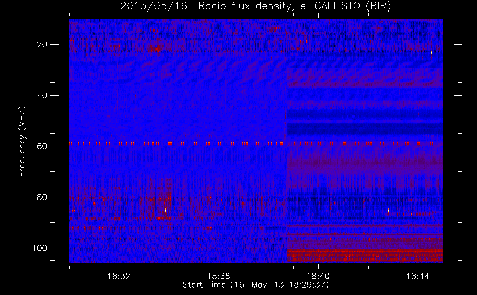
Task: Click the "18:32" time tick label
Action: 119,276
